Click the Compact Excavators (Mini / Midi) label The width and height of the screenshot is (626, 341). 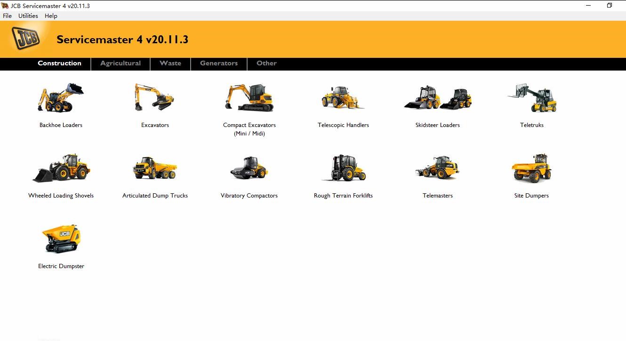249,129
